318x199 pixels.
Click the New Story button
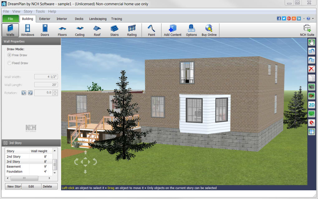13,187
